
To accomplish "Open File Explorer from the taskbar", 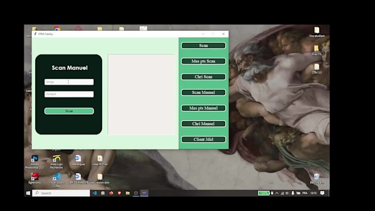I will click(128, 193).
